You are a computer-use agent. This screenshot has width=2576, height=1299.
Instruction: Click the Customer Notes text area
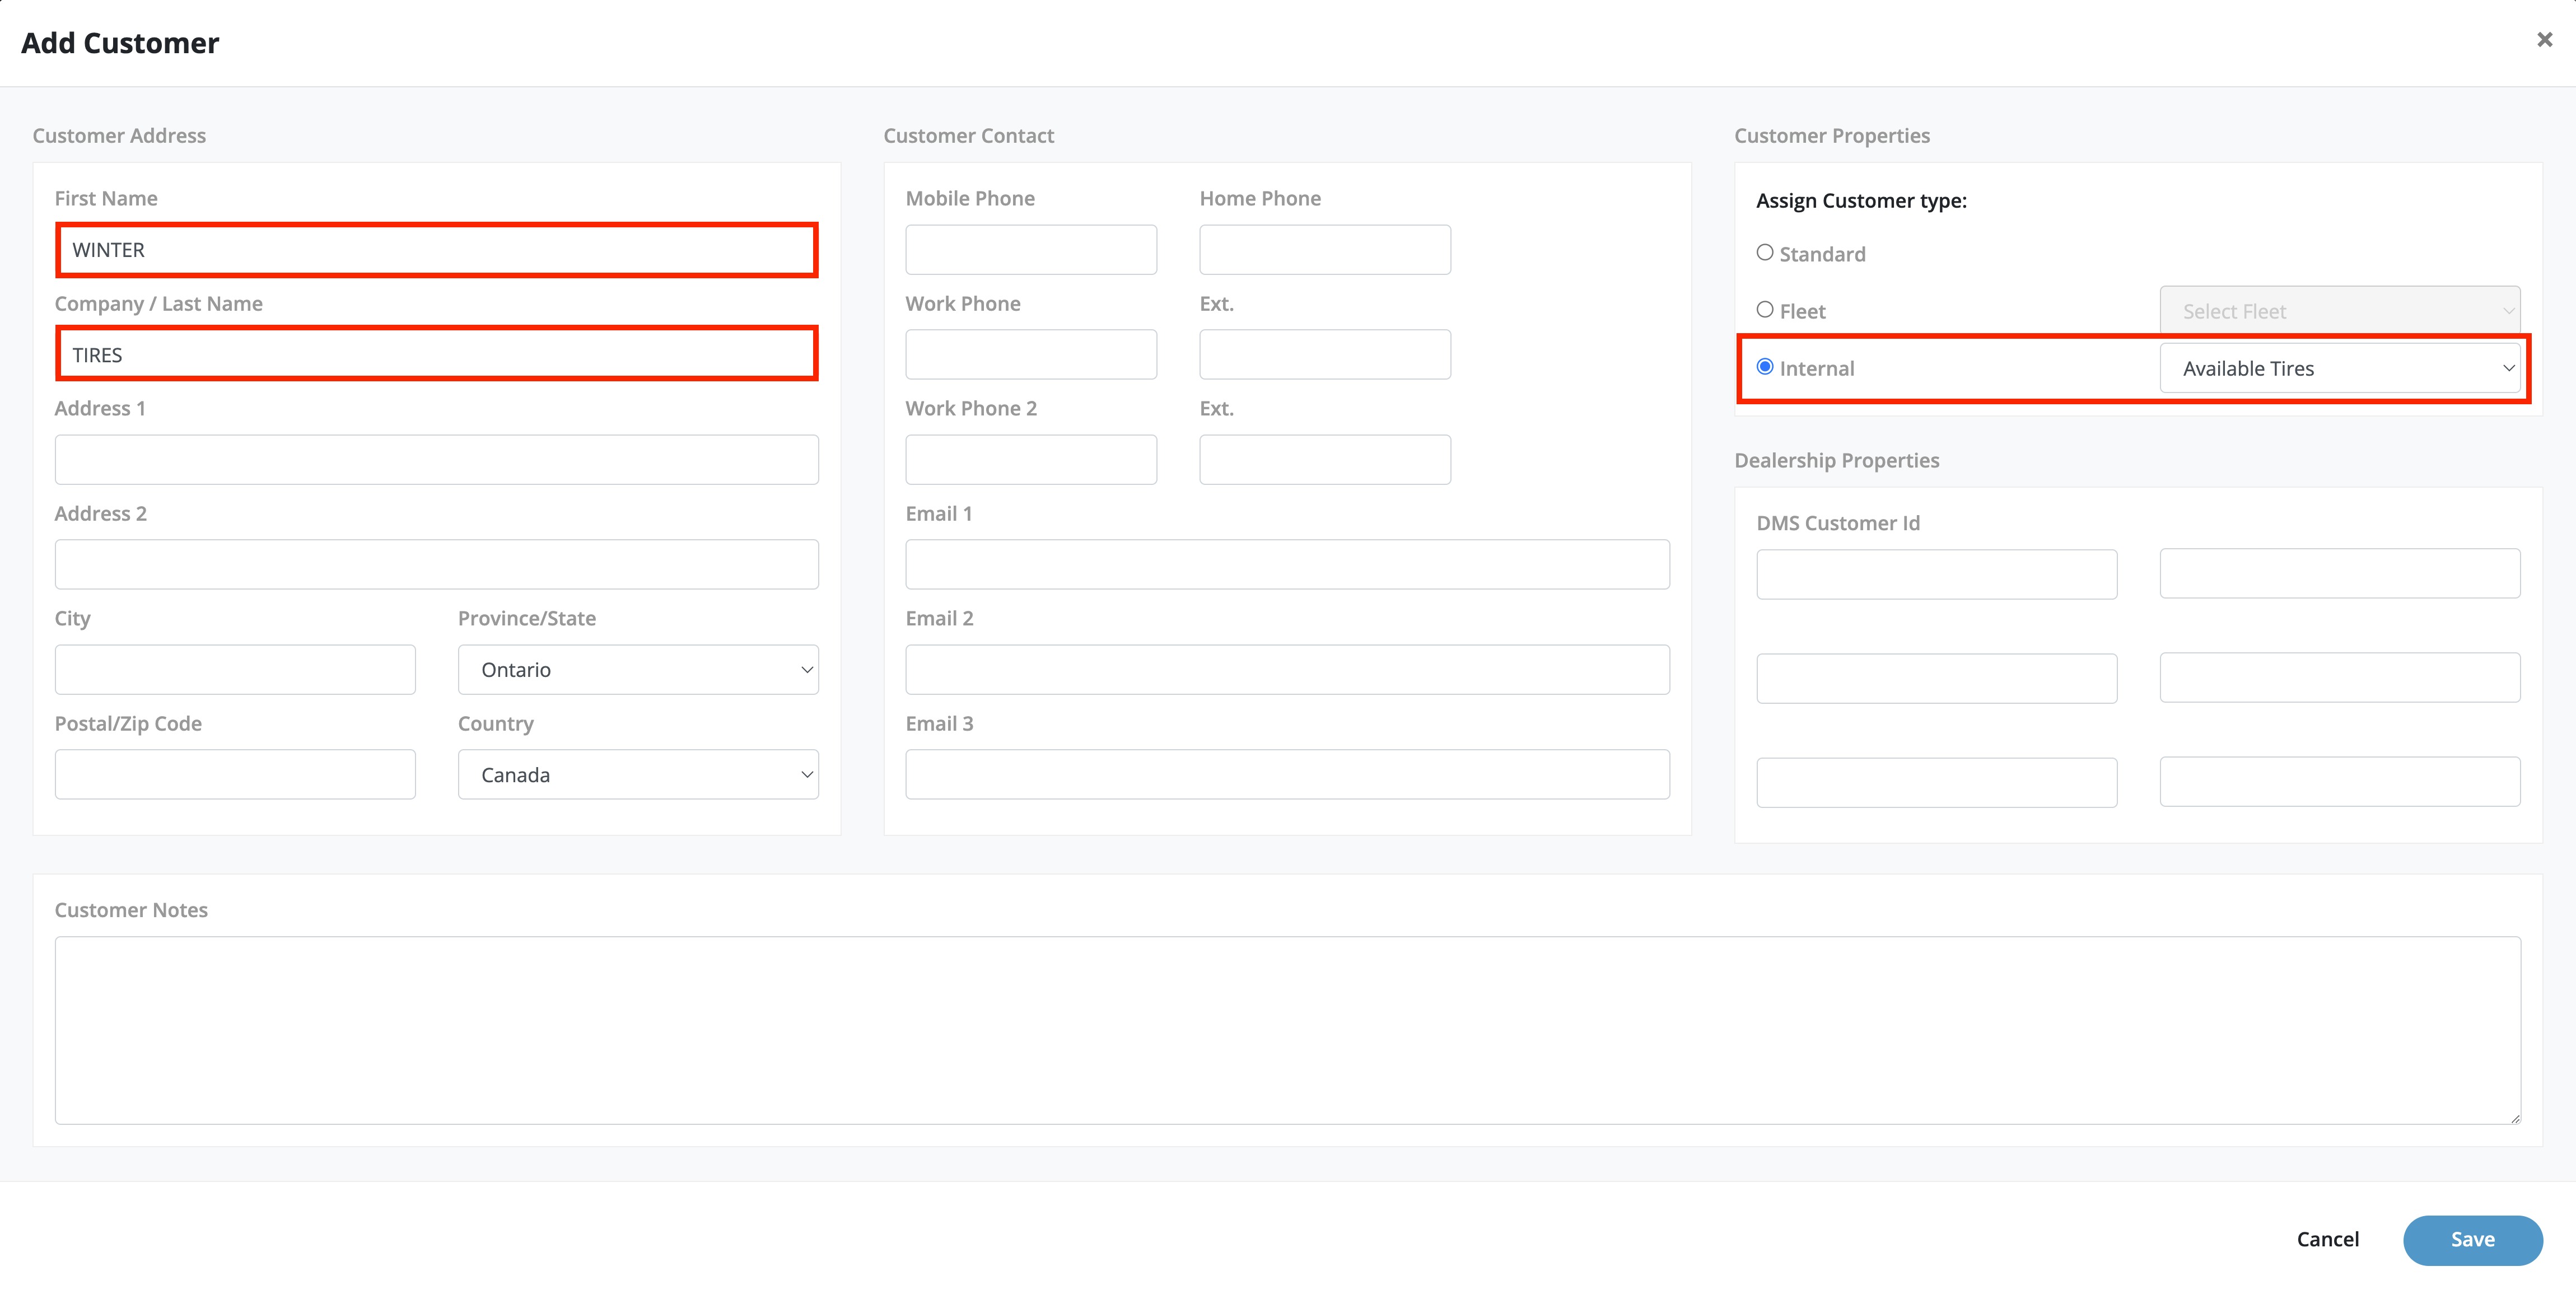pyautogui.click(x=1287, y=1030)
